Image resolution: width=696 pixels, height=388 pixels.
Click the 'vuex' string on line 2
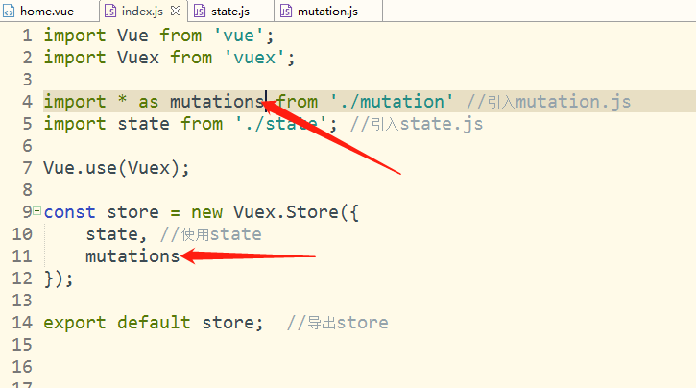click(x=254, y=58)
